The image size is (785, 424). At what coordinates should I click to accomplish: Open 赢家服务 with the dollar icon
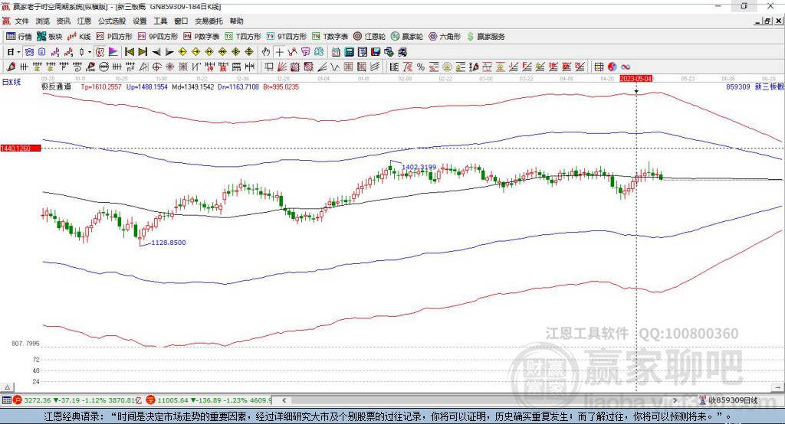pyautogui.click(x=486, y=37)
